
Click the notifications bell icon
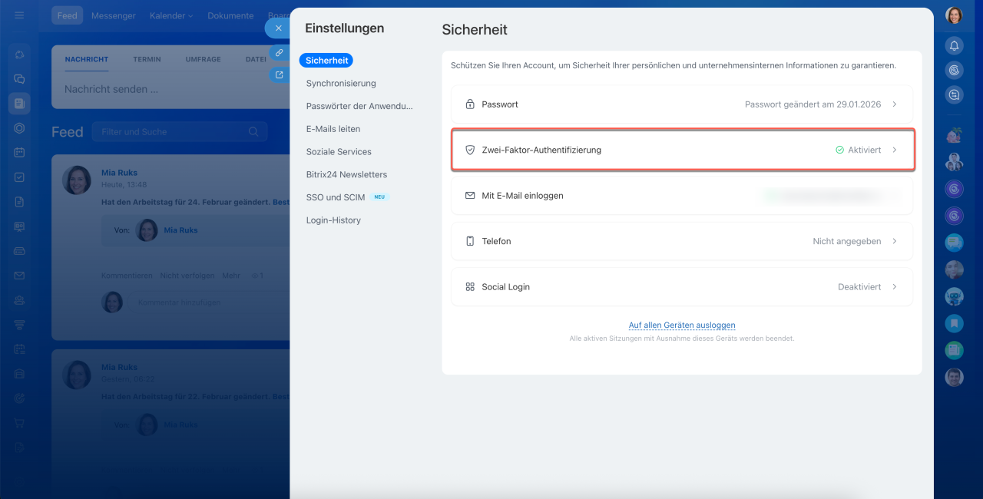(x=954, y=45)
